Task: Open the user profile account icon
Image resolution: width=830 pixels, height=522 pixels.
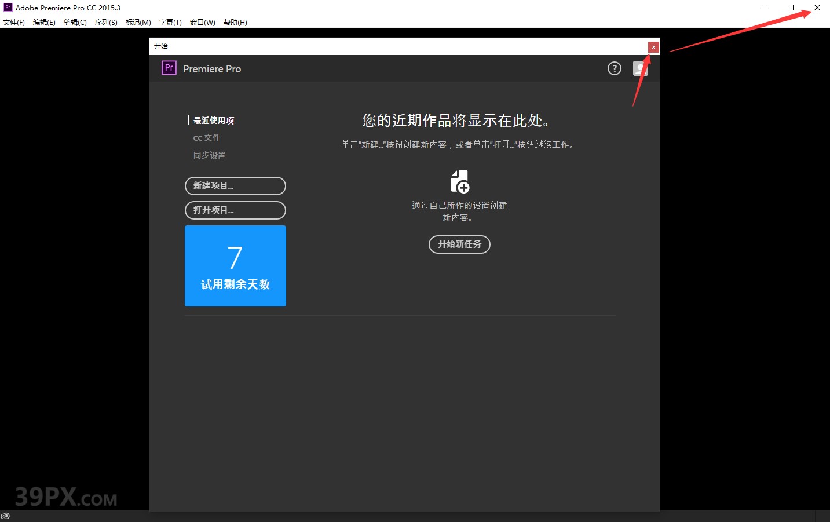Action: point(640,69)
